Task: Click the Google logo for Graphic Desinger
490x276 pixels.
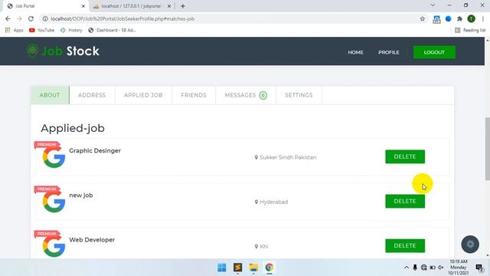Action: point(54,157)
